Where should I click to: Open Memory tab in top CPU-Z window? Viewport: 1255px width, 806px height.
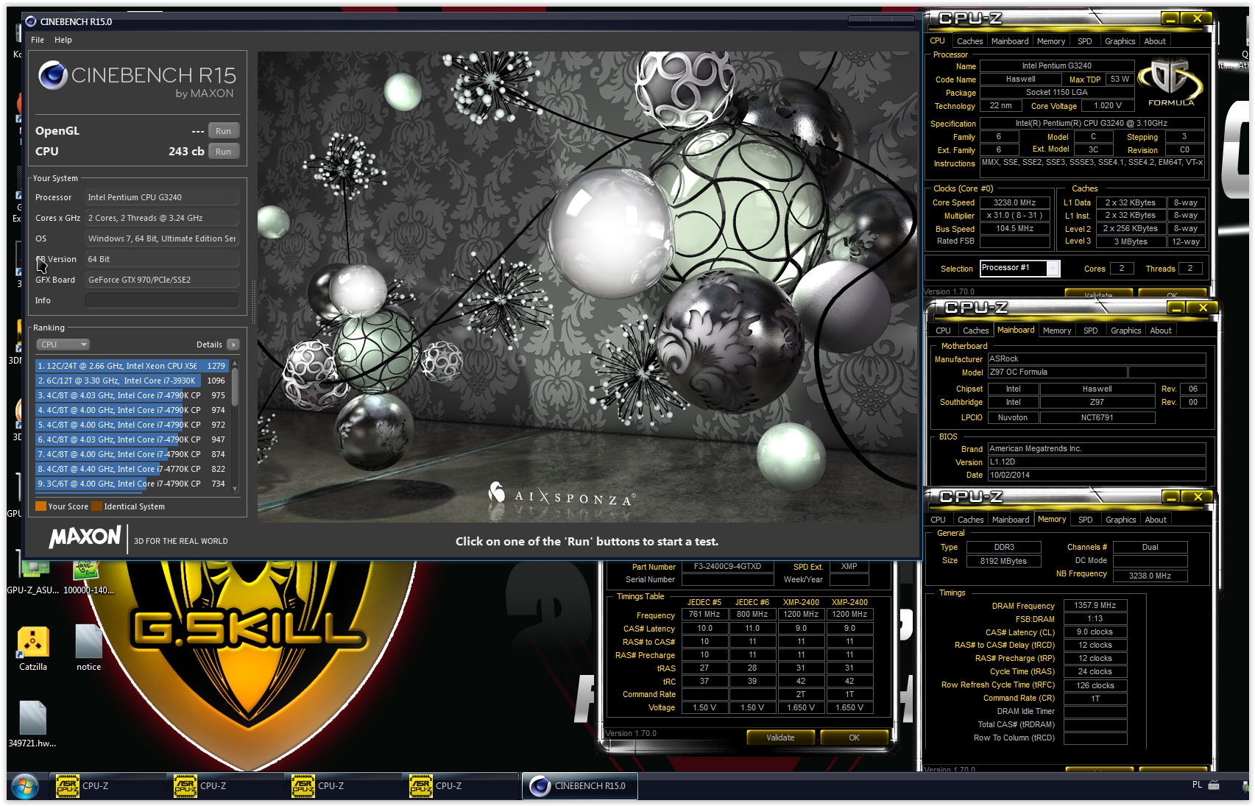(1050, 41)
